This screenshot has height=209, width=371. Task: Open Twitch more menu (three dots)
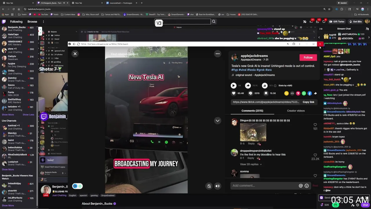(43, 21)
